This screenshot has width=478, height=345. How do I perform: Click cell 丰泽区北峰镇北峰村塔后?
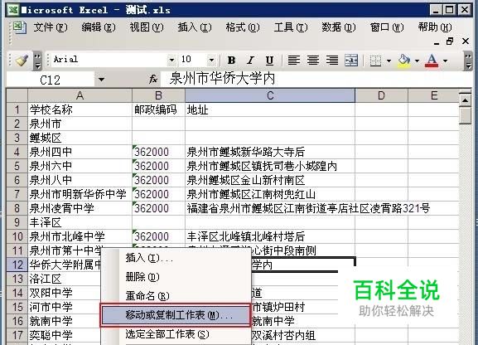pyautogui.click(x=270, y=236)
